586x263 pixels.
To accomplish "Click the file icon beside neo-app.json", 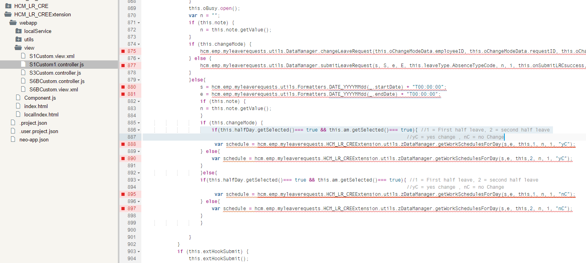I will coord(13,139).
